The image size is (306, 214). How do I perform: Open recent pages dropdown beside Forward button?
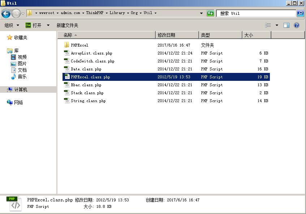[x=23, y=14]
